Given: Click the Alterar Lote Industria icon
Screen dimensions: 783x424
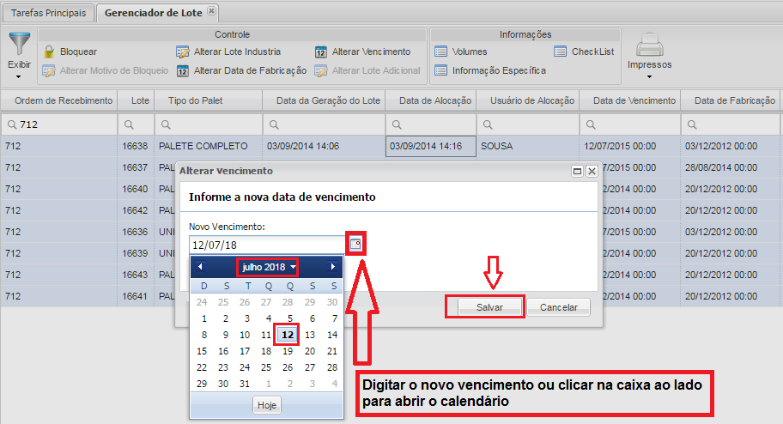Looking at the screenshot, I should 183,52.
